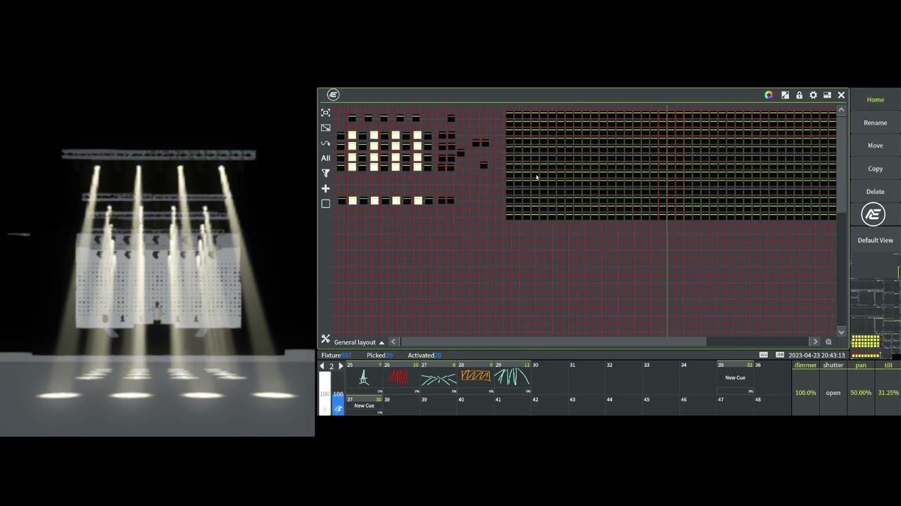Click the All fixtures button
Viewport: 901px width, 506px height.
coord(325,158)
